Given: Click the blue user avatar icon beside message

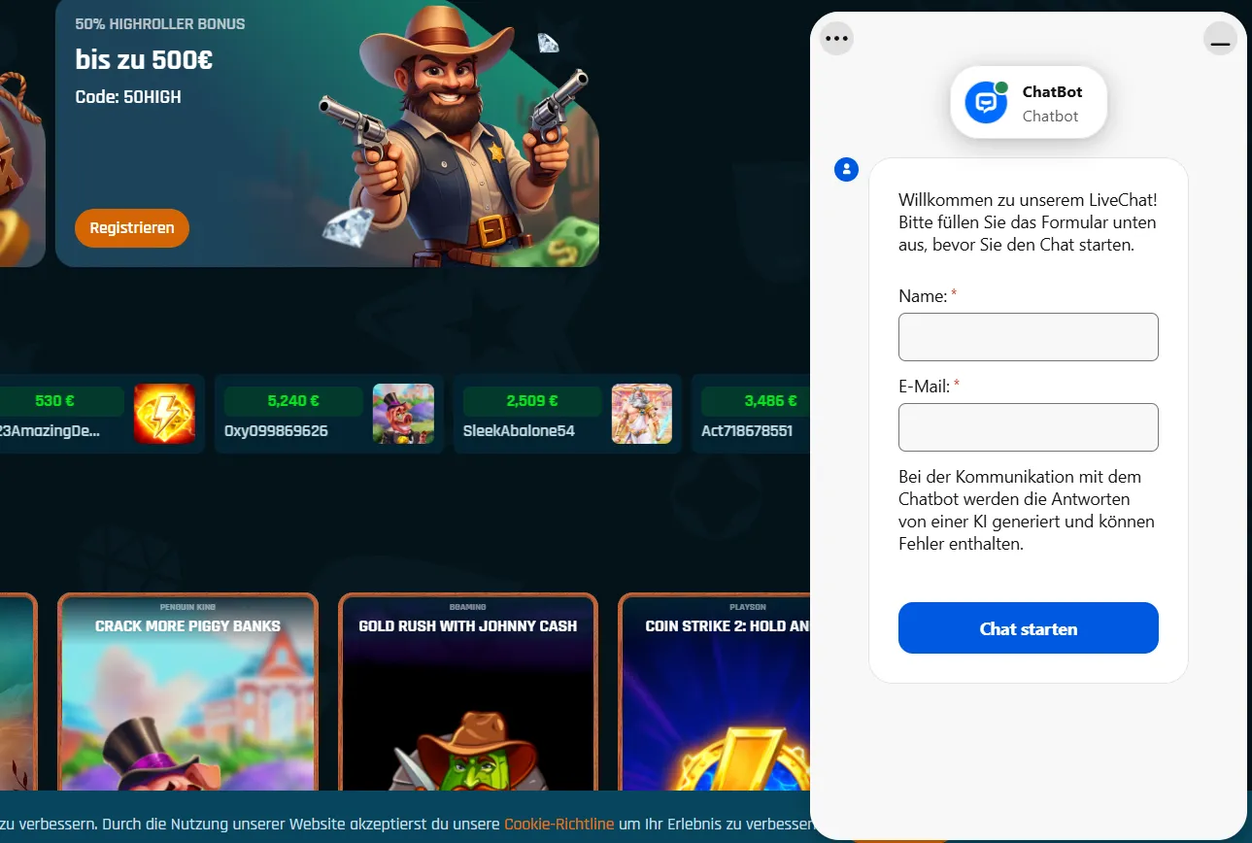Looking at the screenshot, I should point(846,169).
